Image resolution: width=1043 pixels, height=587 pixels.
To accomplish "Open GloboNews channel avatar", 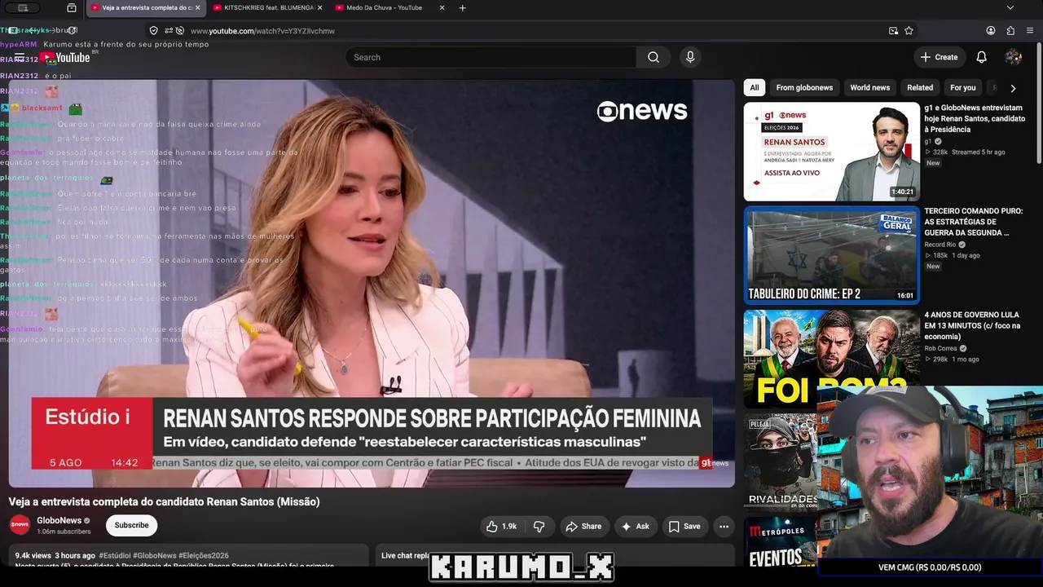I will 20,525.
